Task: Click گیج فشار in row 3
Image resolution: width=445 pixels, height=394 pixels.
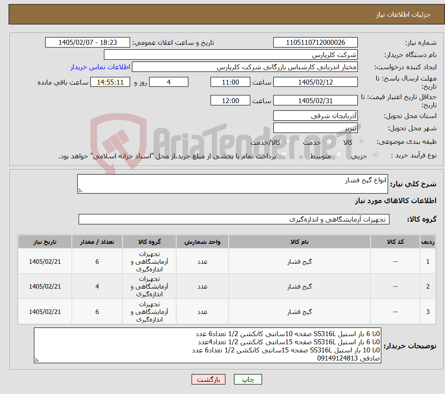Action: coord(300,312)
